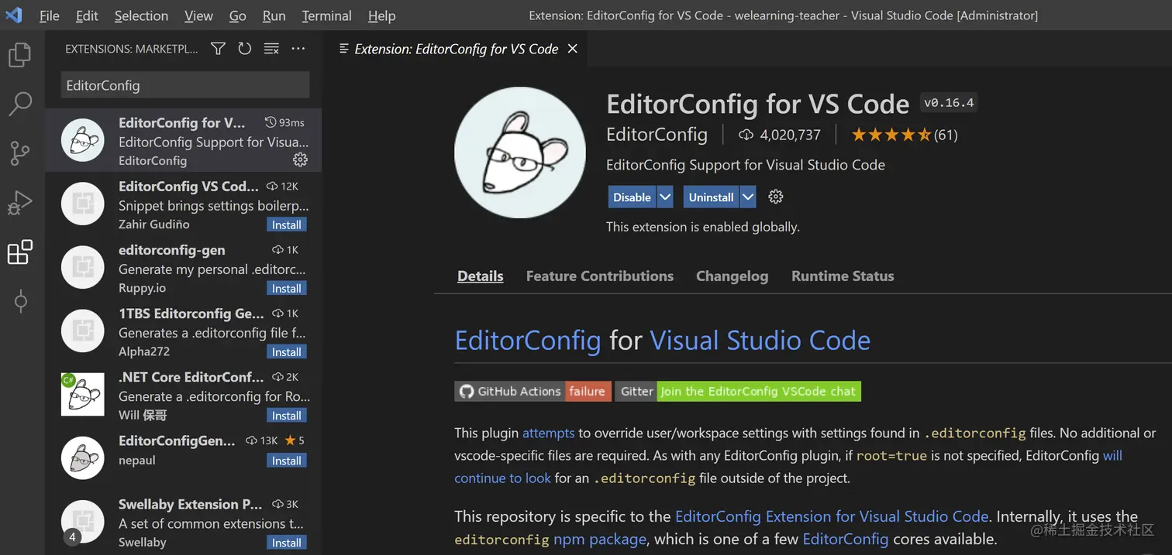
Task: Select the Swellaby Extension Pack entry
Action: (x=184, y=521)
